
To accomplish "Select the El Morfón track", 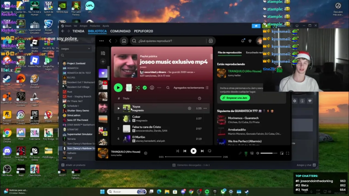I will point(162,139).
